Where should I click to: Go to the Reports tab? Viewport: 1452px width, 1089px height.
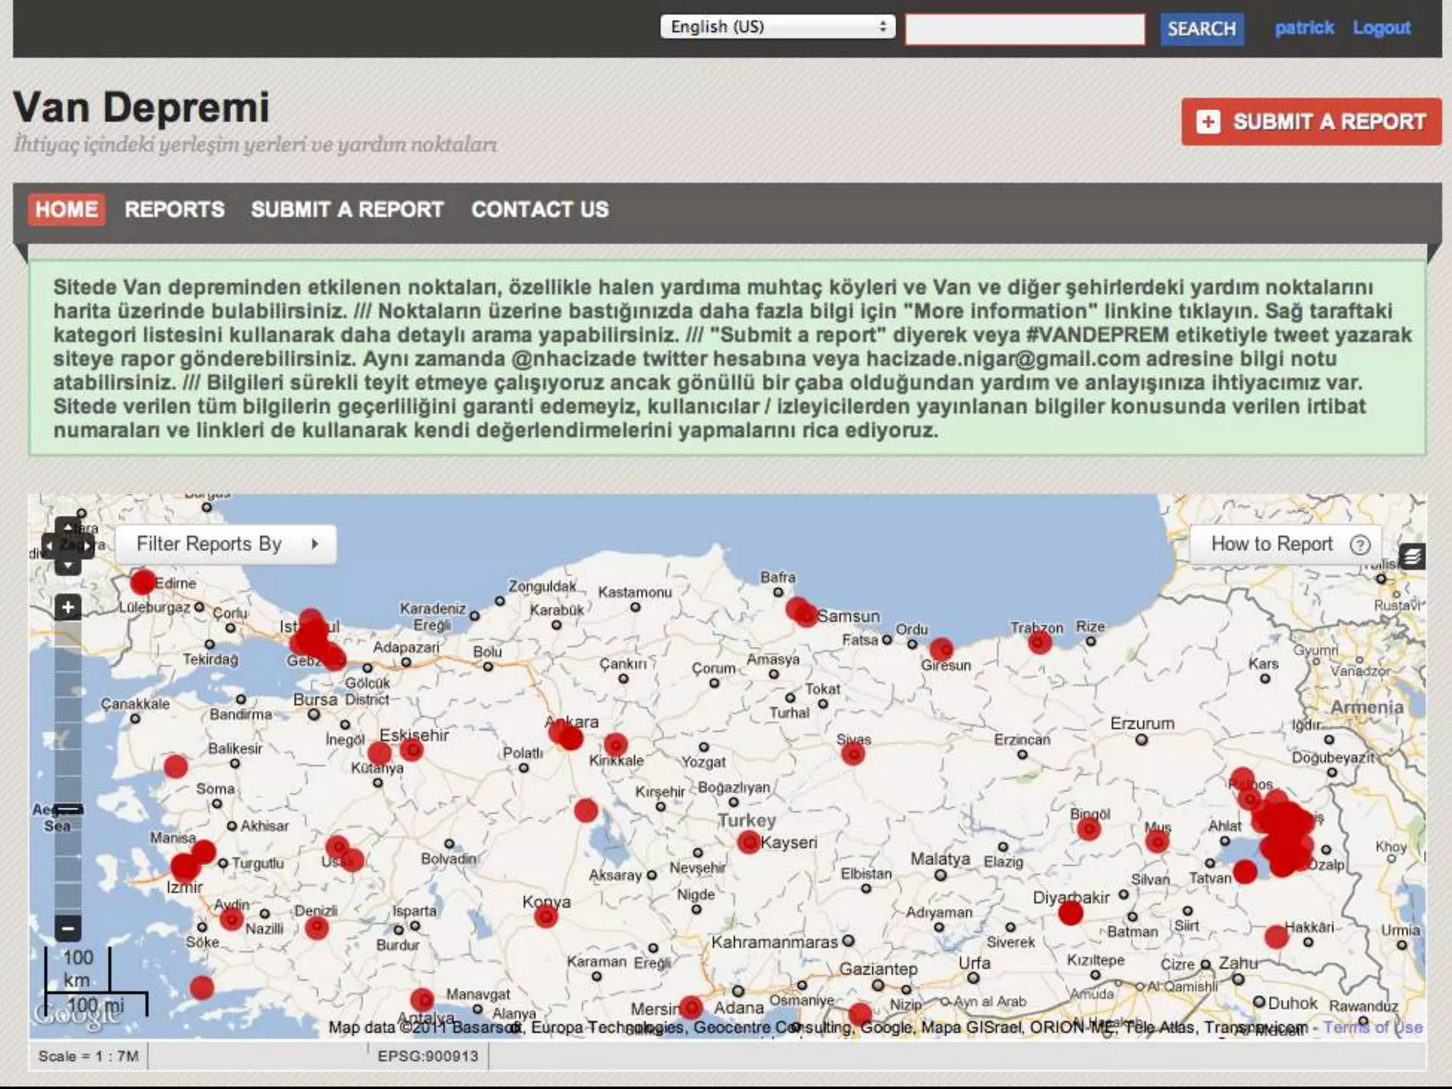click(174, 210)
